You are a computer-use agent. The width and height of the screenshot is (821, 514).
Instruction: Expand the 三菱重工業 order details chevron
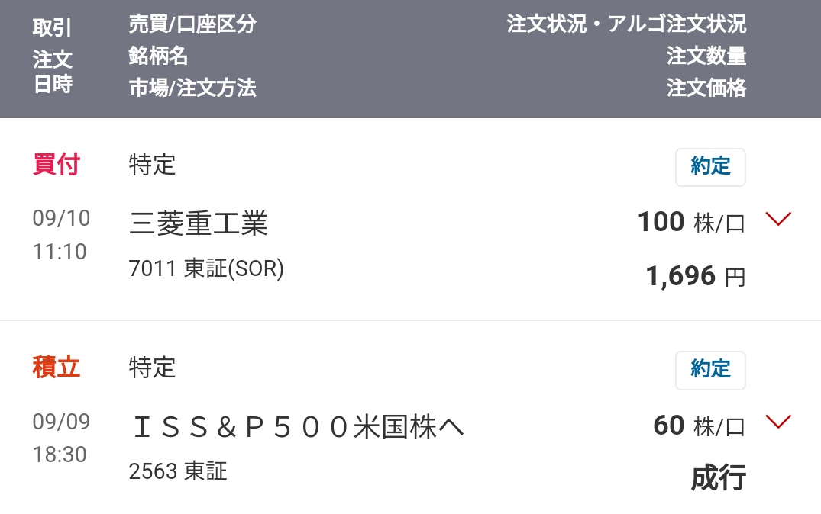pos(778,220)
